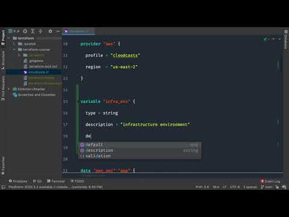Expand the scratch folder arrow

coord(14,44)
